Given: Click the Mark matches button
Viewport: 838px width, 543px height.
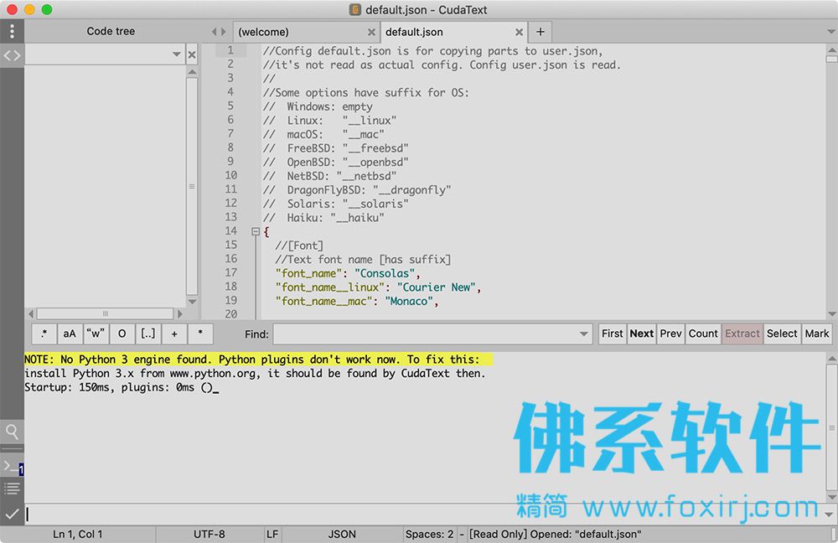Looking at the screenshot, I should 816,334.
